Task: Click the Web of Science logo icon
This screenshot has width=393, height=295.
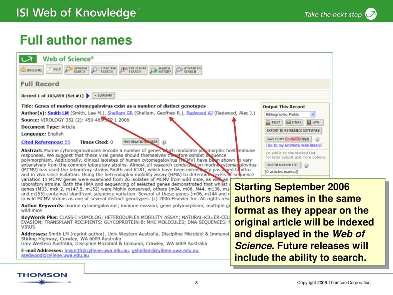Action: pos(28,59)
